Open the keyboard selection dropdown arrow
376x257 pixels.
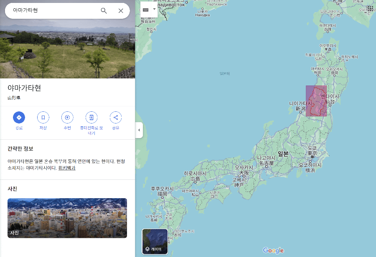155,8
